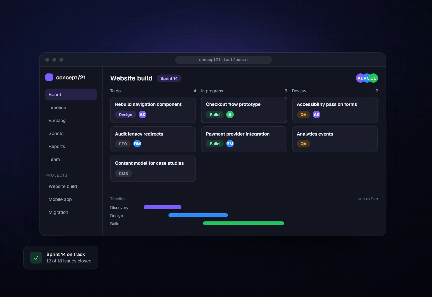
Task: Click QA tag on Analytics events card
Action: [303, 144]
